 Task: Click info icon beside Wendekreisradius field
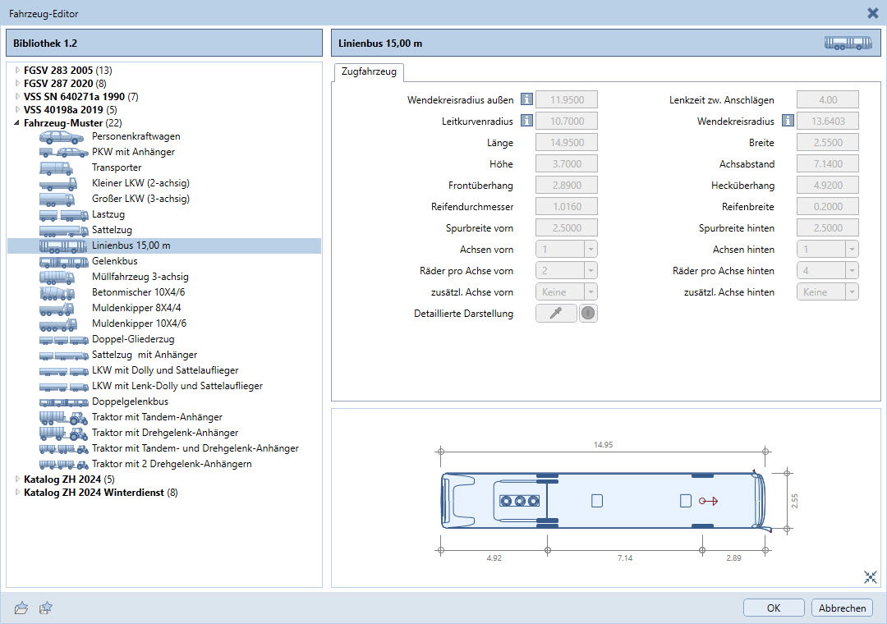pos(788,122)
